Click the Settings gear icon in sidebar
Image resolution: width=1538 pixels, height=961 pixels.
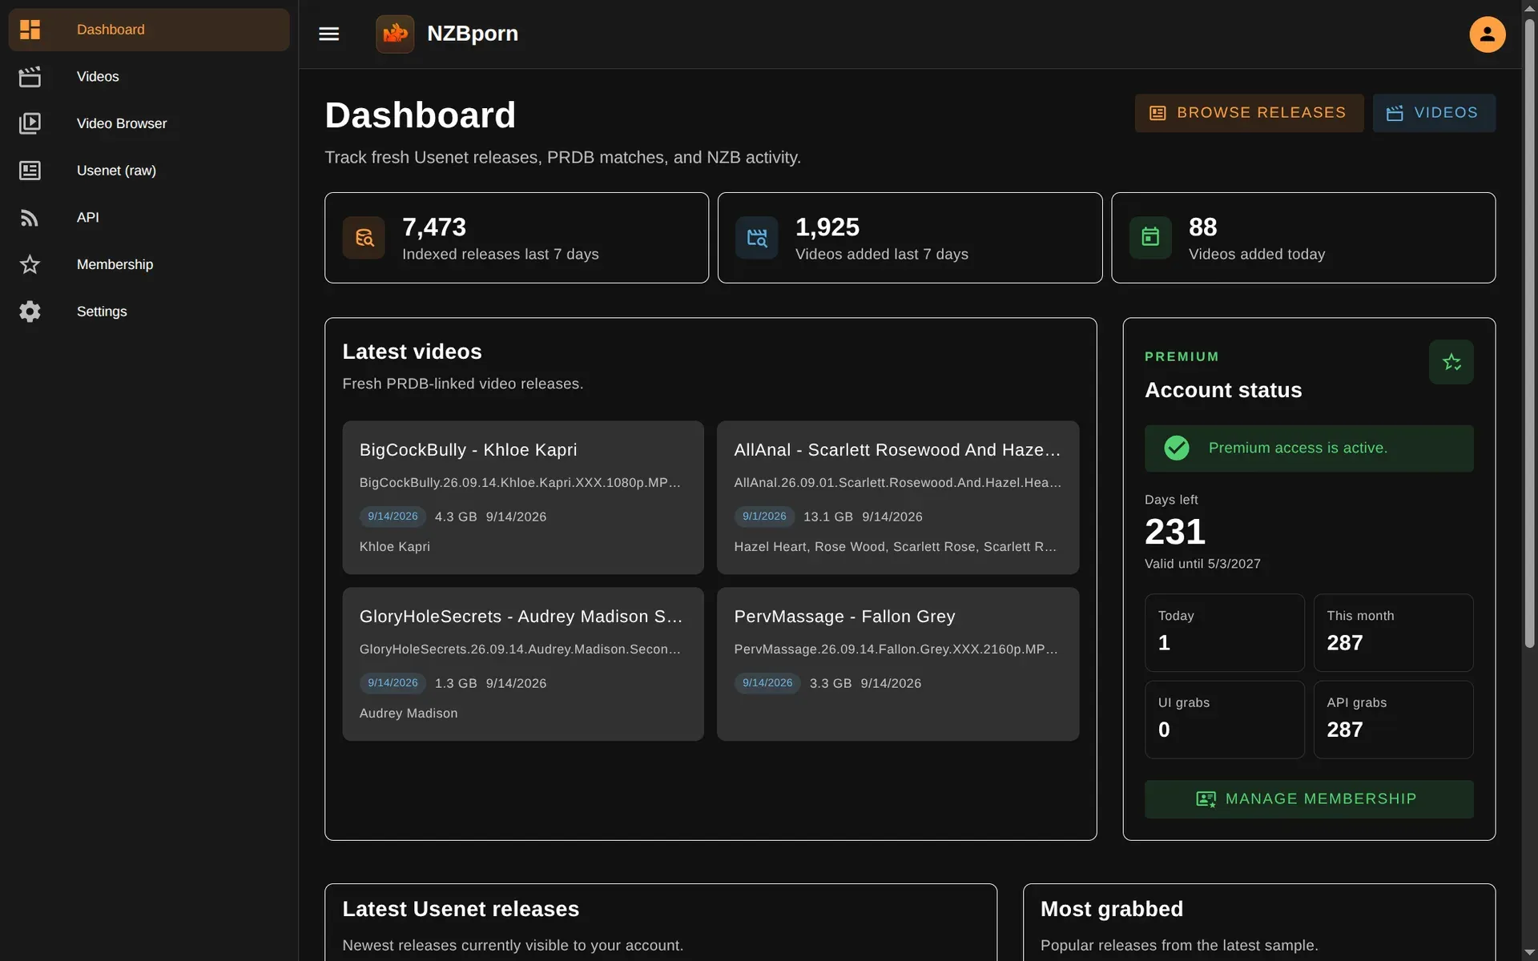pos(30,312)
